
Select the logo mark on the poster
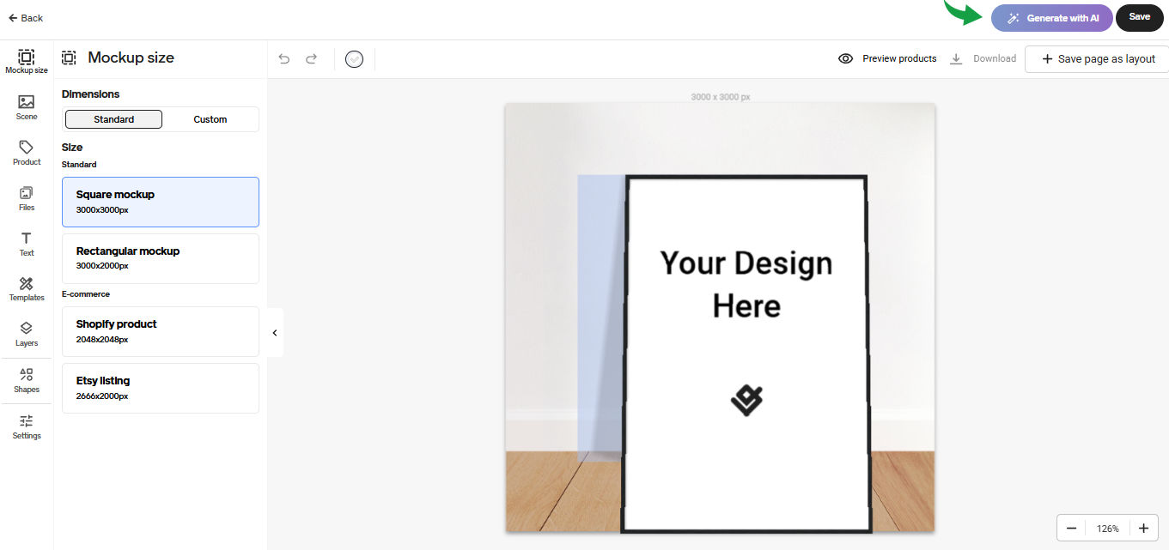tap(746, 400)
